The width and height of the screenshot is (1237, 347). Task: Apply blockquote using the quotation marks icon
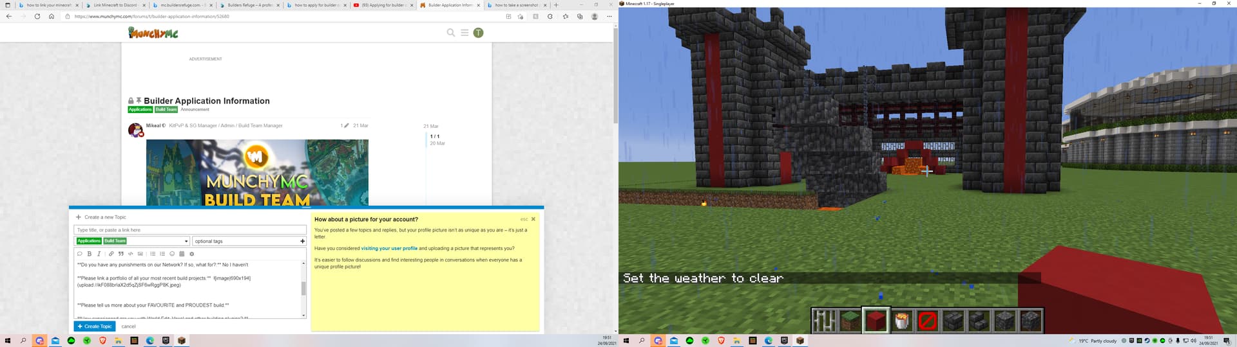click(x=120, y=254)
